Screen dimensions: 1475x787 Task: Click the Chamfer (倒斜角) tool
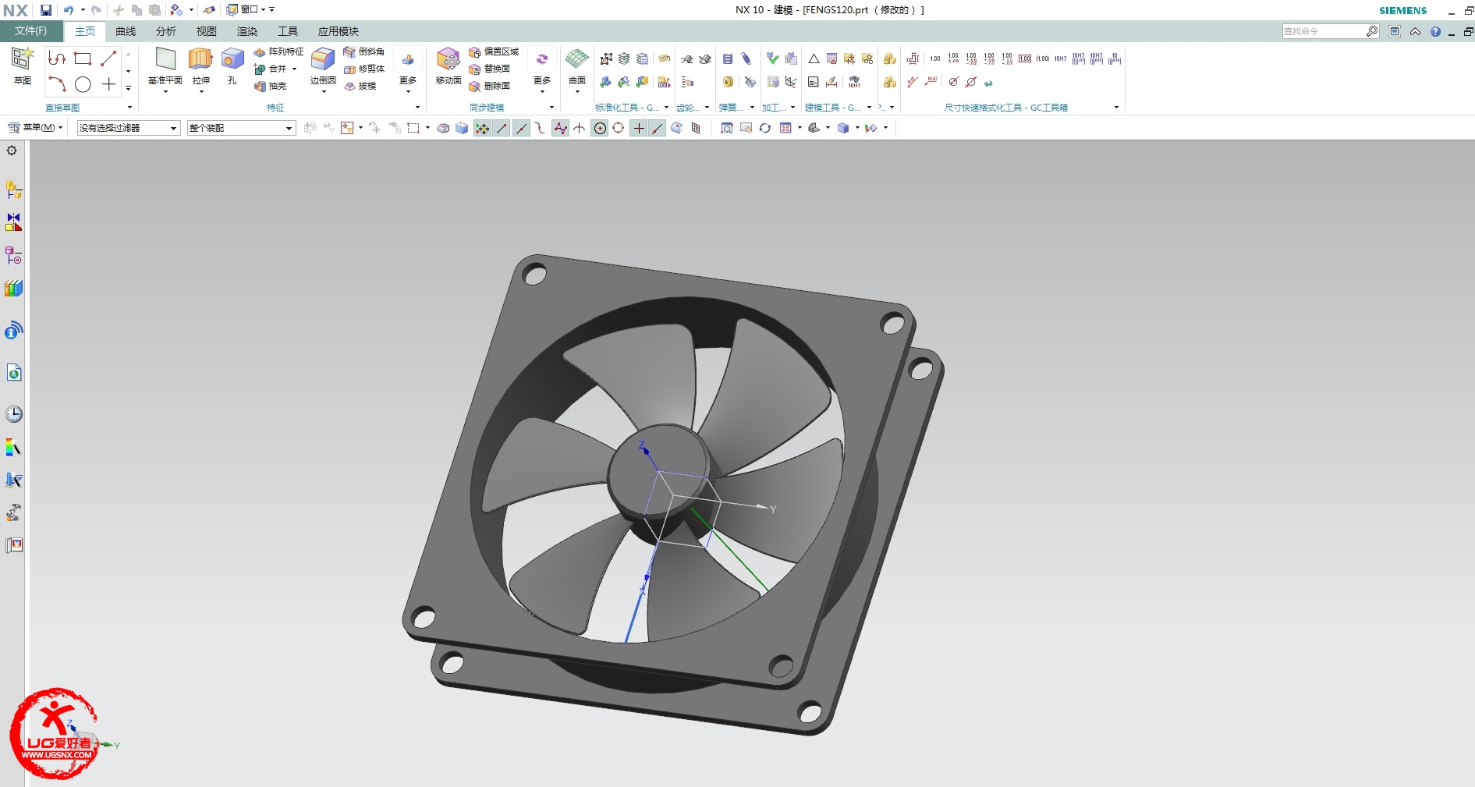point(364,51)
